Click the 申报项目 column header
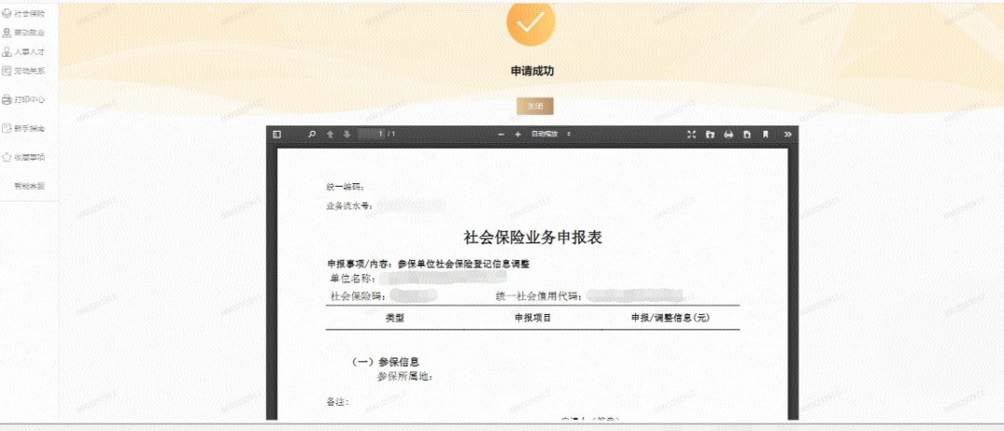The image size is (1004, 431). [533, 318]
